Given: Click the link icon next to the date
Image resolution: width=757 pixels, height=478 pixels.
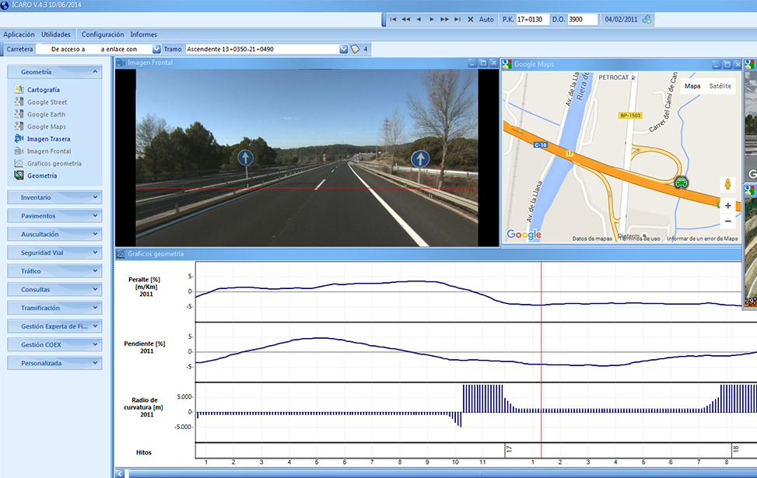Looking at the screenshot, I should point(647,19).
